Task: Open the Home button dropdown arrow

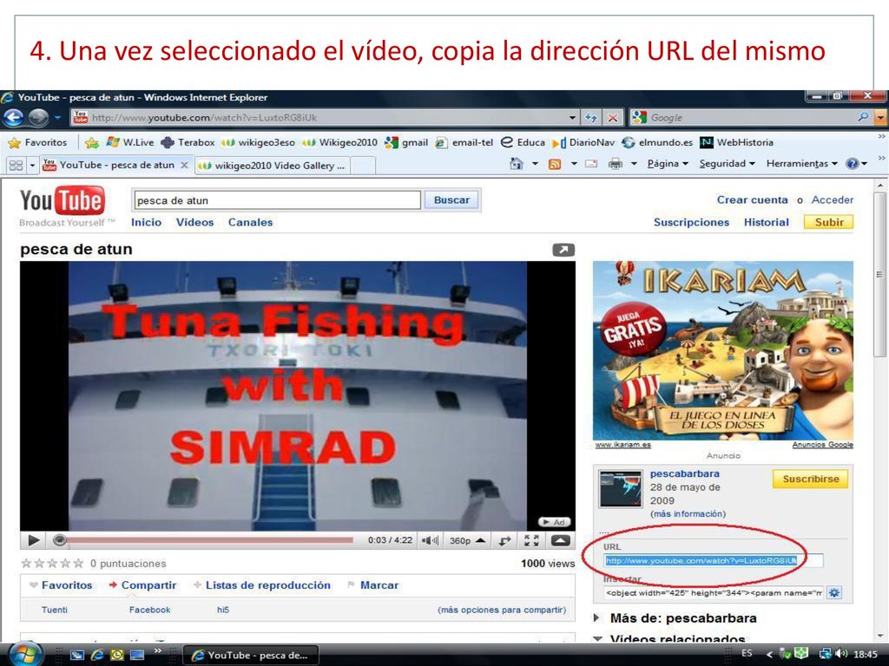Action: pyautogui.click(x=534, y=164)
